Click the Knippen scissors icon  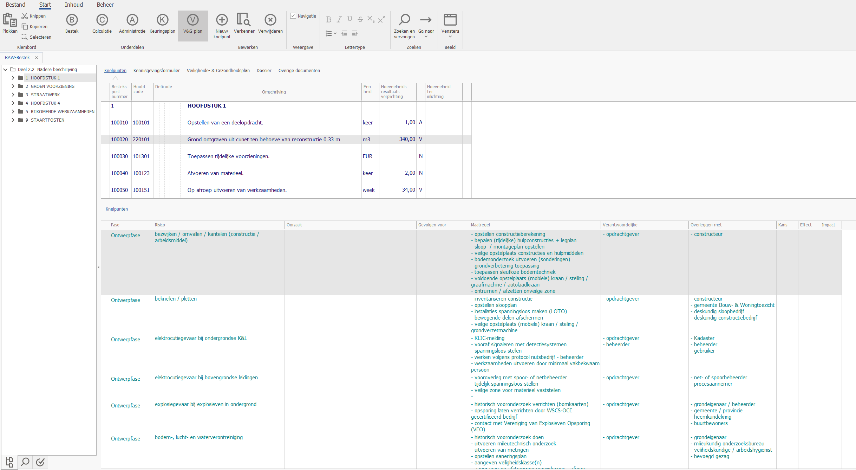pos(25,16)
